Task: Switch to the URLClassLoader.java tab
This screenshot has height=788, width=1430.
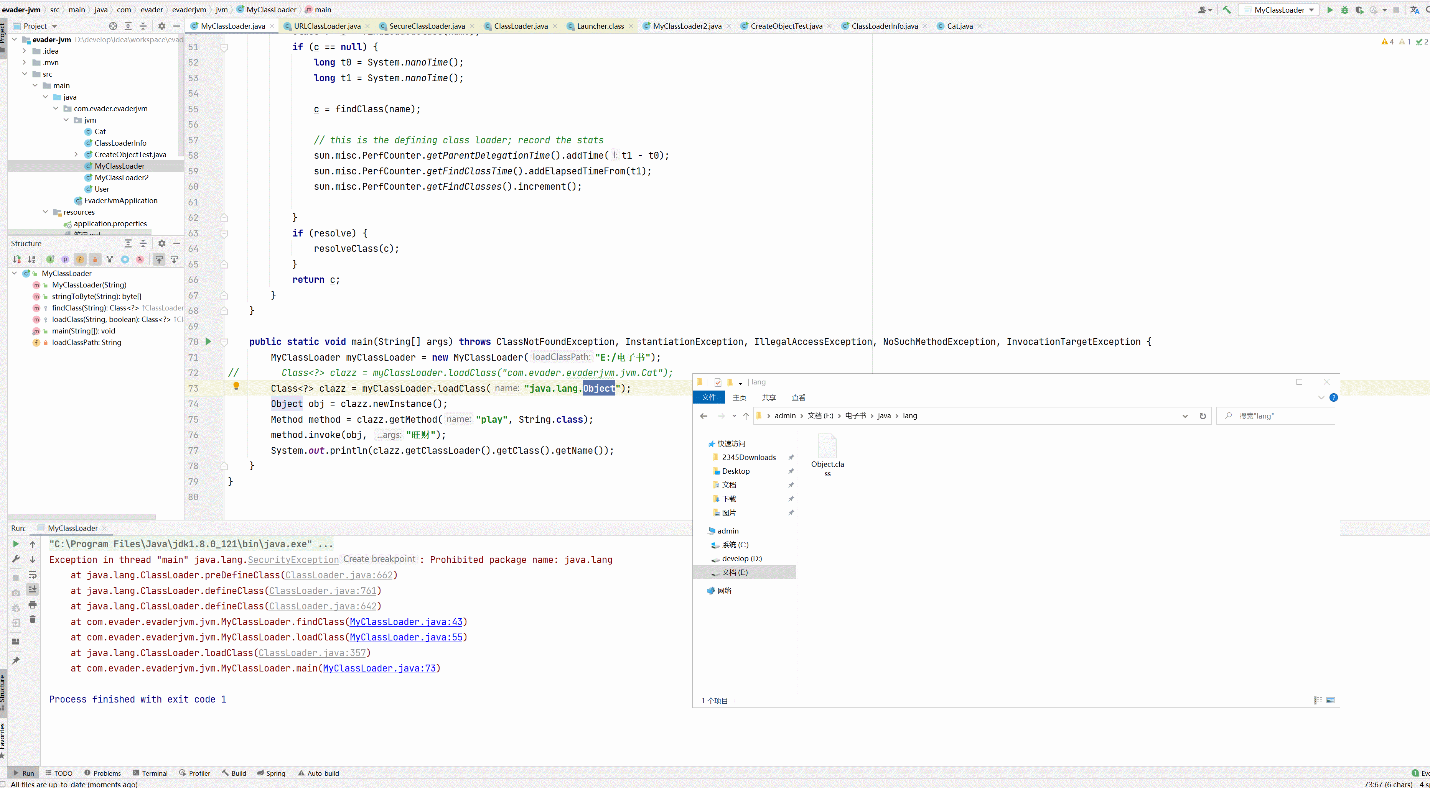Action: (327, 26)
